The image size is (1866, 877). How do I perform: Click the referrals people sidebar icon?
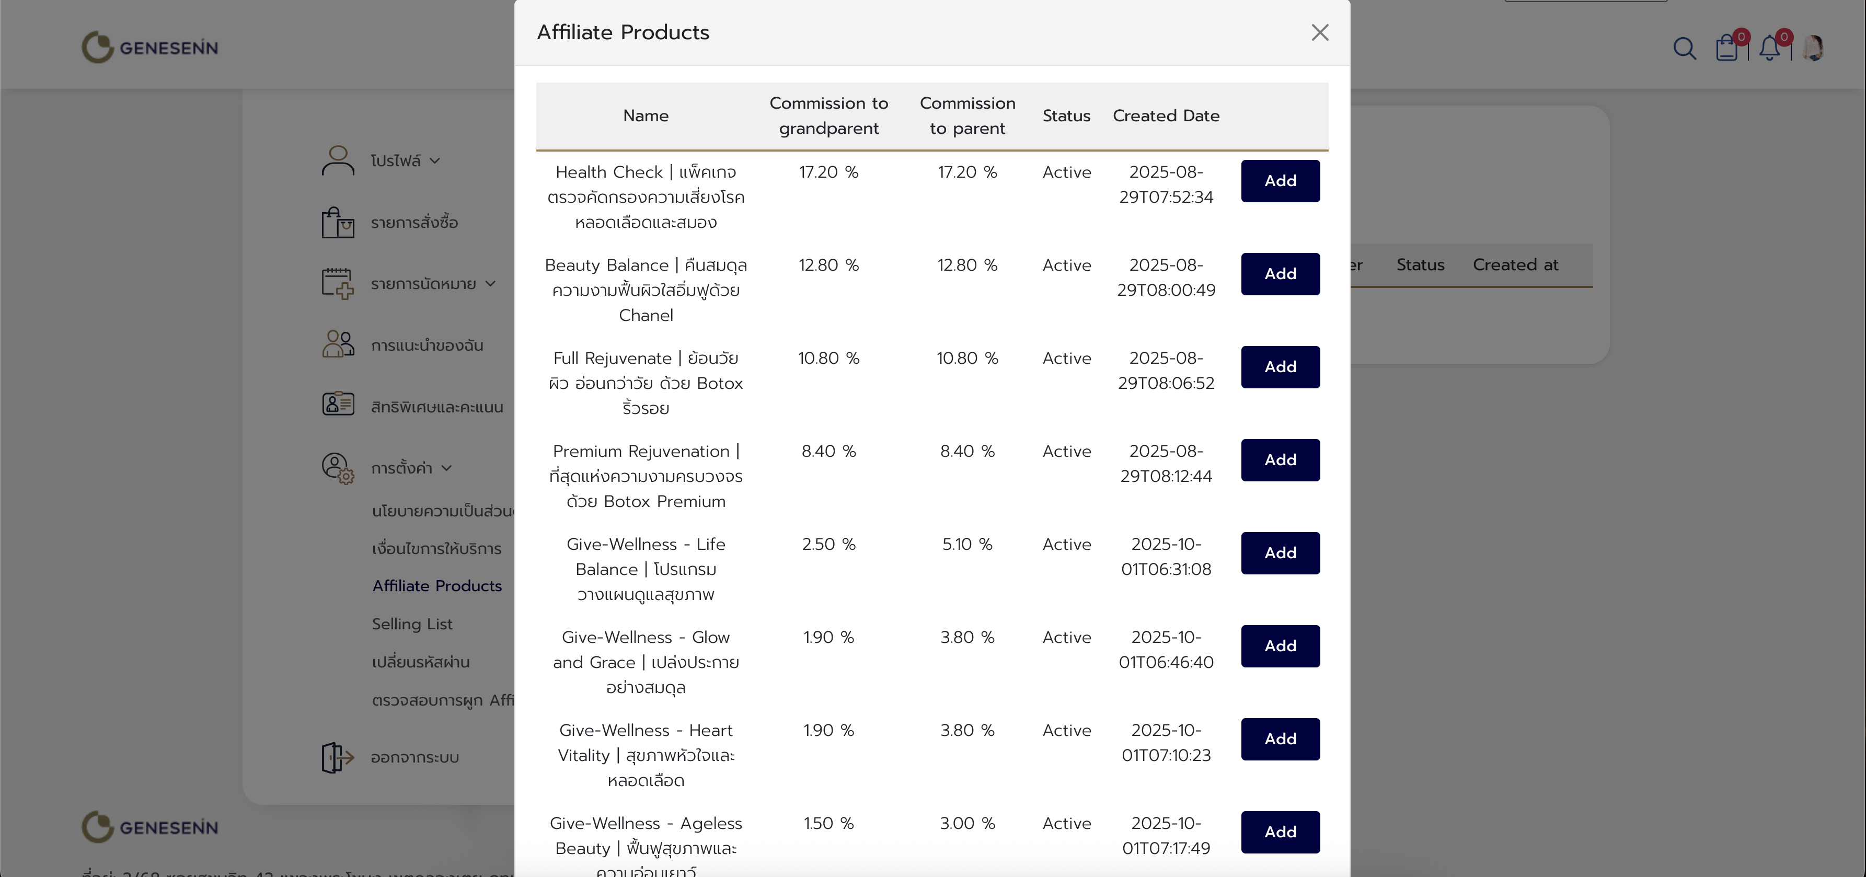(x=338, y=345)
